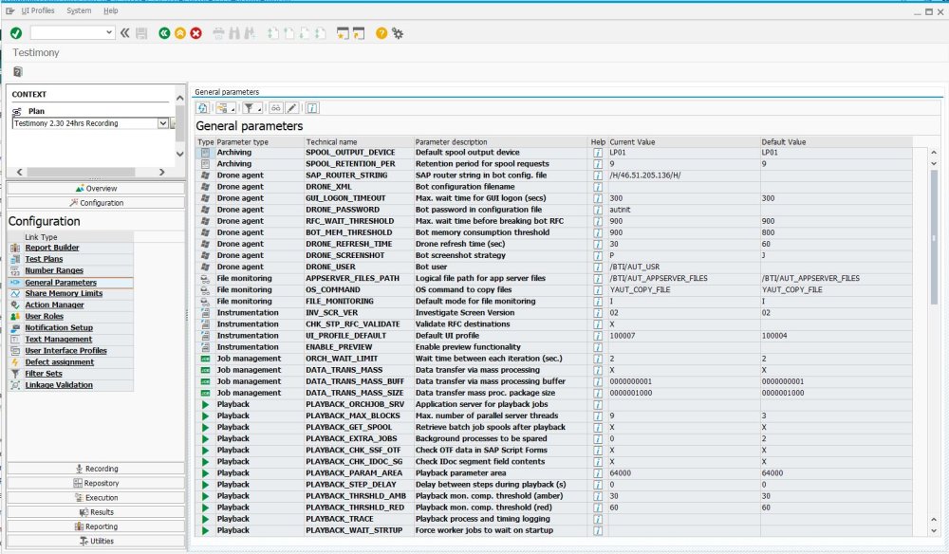The height and width of the screenshot is (554, 949).
Task: Open Customize Local Layout gear icon
Action: 398,33
